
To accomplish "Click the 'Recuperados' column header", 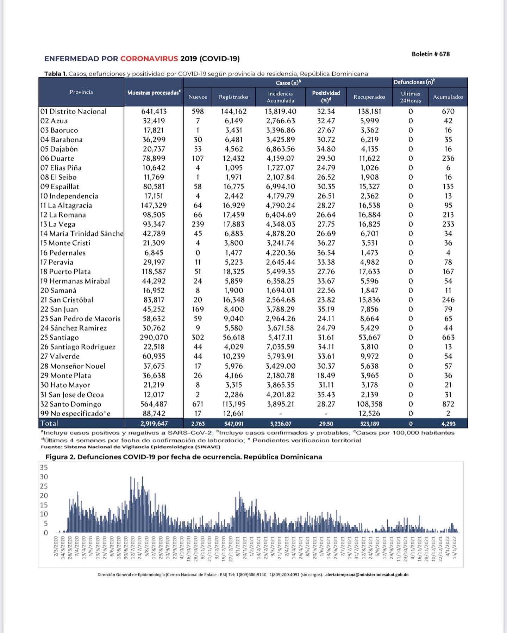I will click(x=369, y=97).
